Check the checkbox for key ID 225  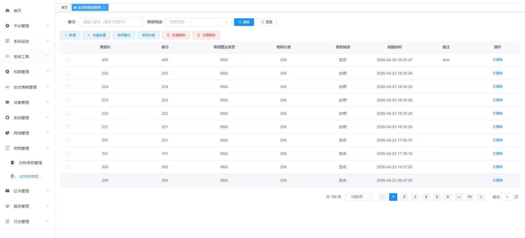[68, 73]
